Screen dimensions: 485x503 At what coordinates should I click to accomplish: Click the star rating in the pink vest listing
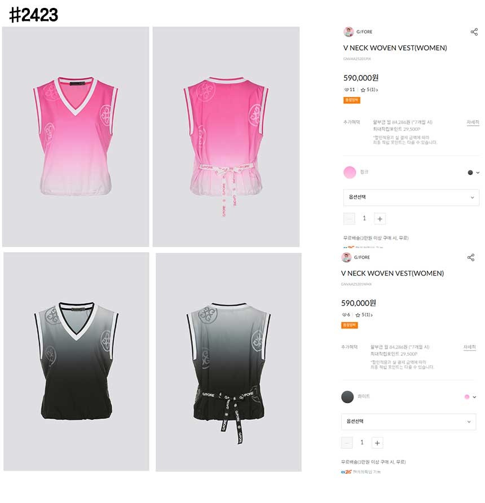click(369, 90)
